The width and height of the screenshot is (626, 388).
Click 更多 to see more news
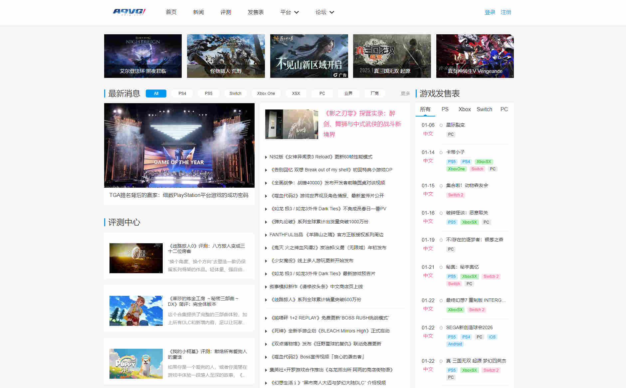[x=405, y=94]
